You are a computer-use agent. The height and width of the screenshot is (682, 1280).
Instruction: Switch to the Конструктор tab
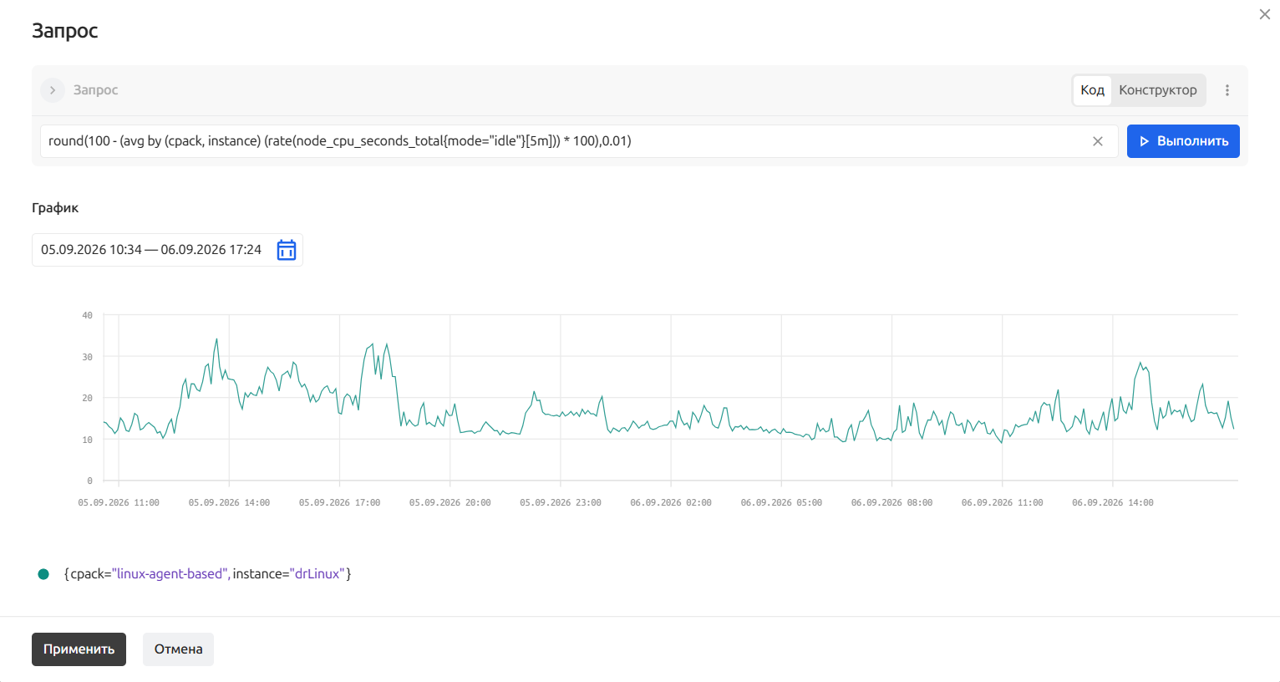point(1158,90)
